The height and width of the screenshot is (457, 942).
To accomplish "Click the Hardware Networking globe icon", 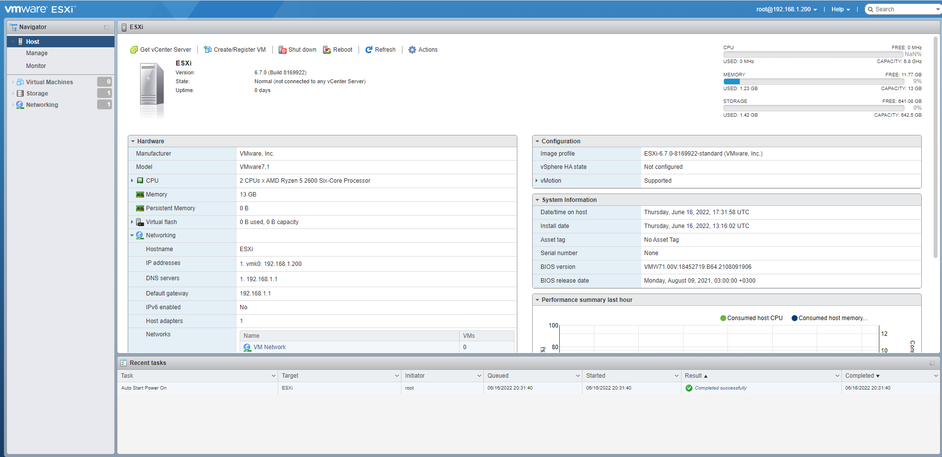I will [140, 235].
